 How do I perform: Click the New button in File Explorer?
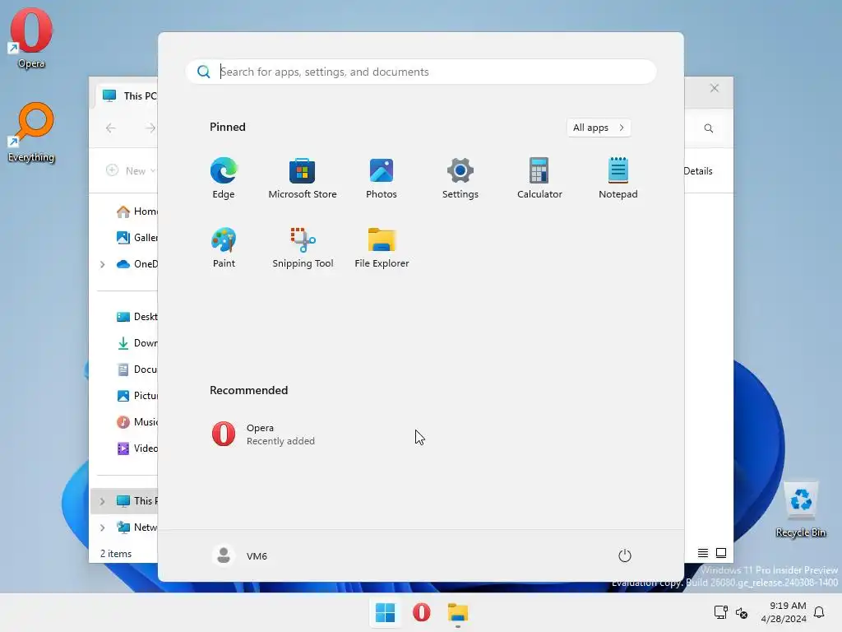click(x=131, y=170)
